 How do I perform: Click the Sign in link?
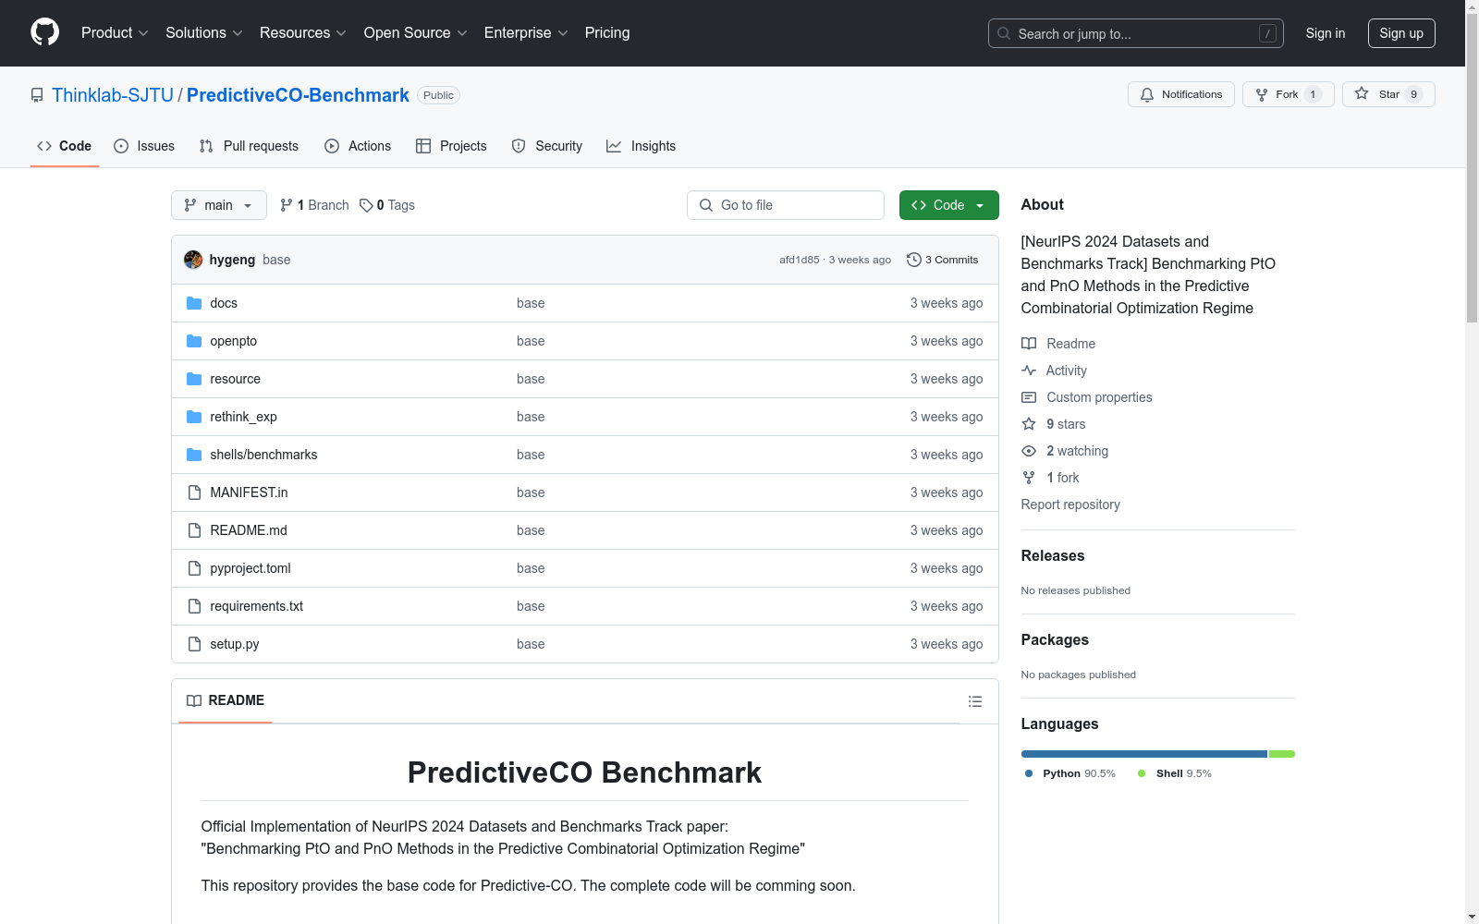click(x=1326, y=33)
